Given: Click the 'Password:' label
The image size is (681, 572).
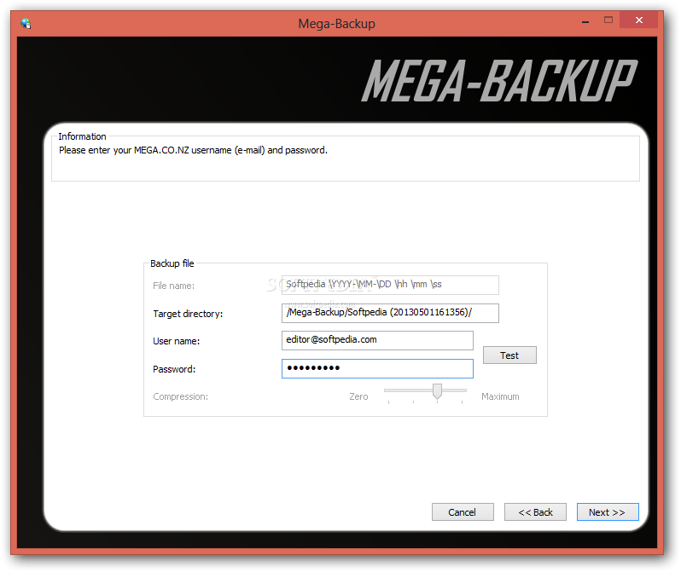Looking at the screenshot, I should (x=174, y=369).
